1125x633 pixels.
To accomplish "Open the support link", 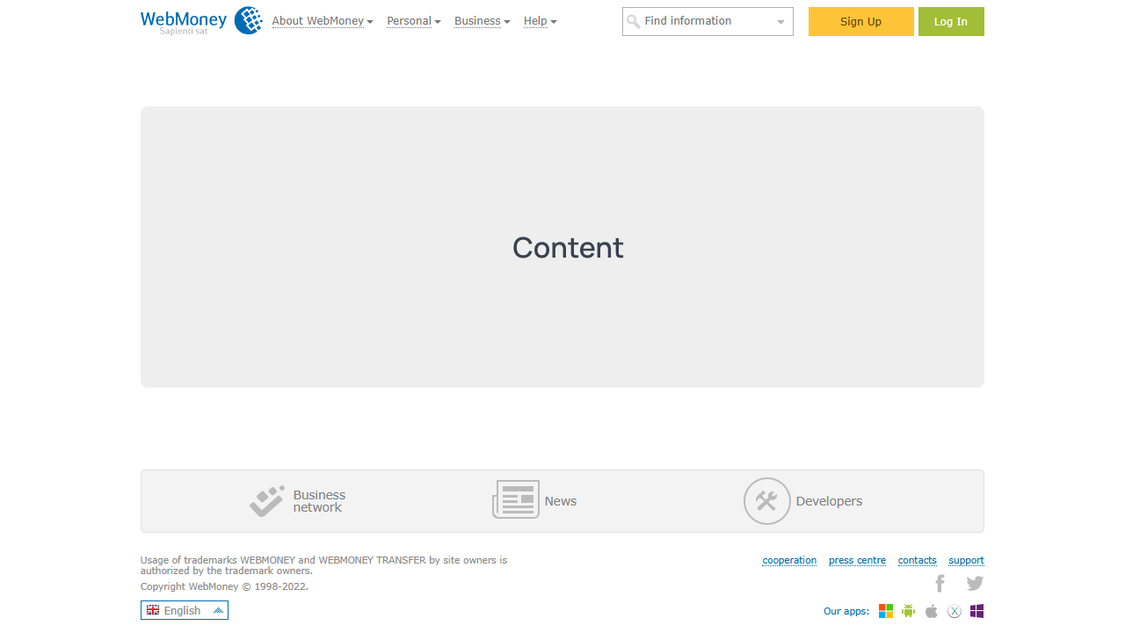I will (966, 560).
